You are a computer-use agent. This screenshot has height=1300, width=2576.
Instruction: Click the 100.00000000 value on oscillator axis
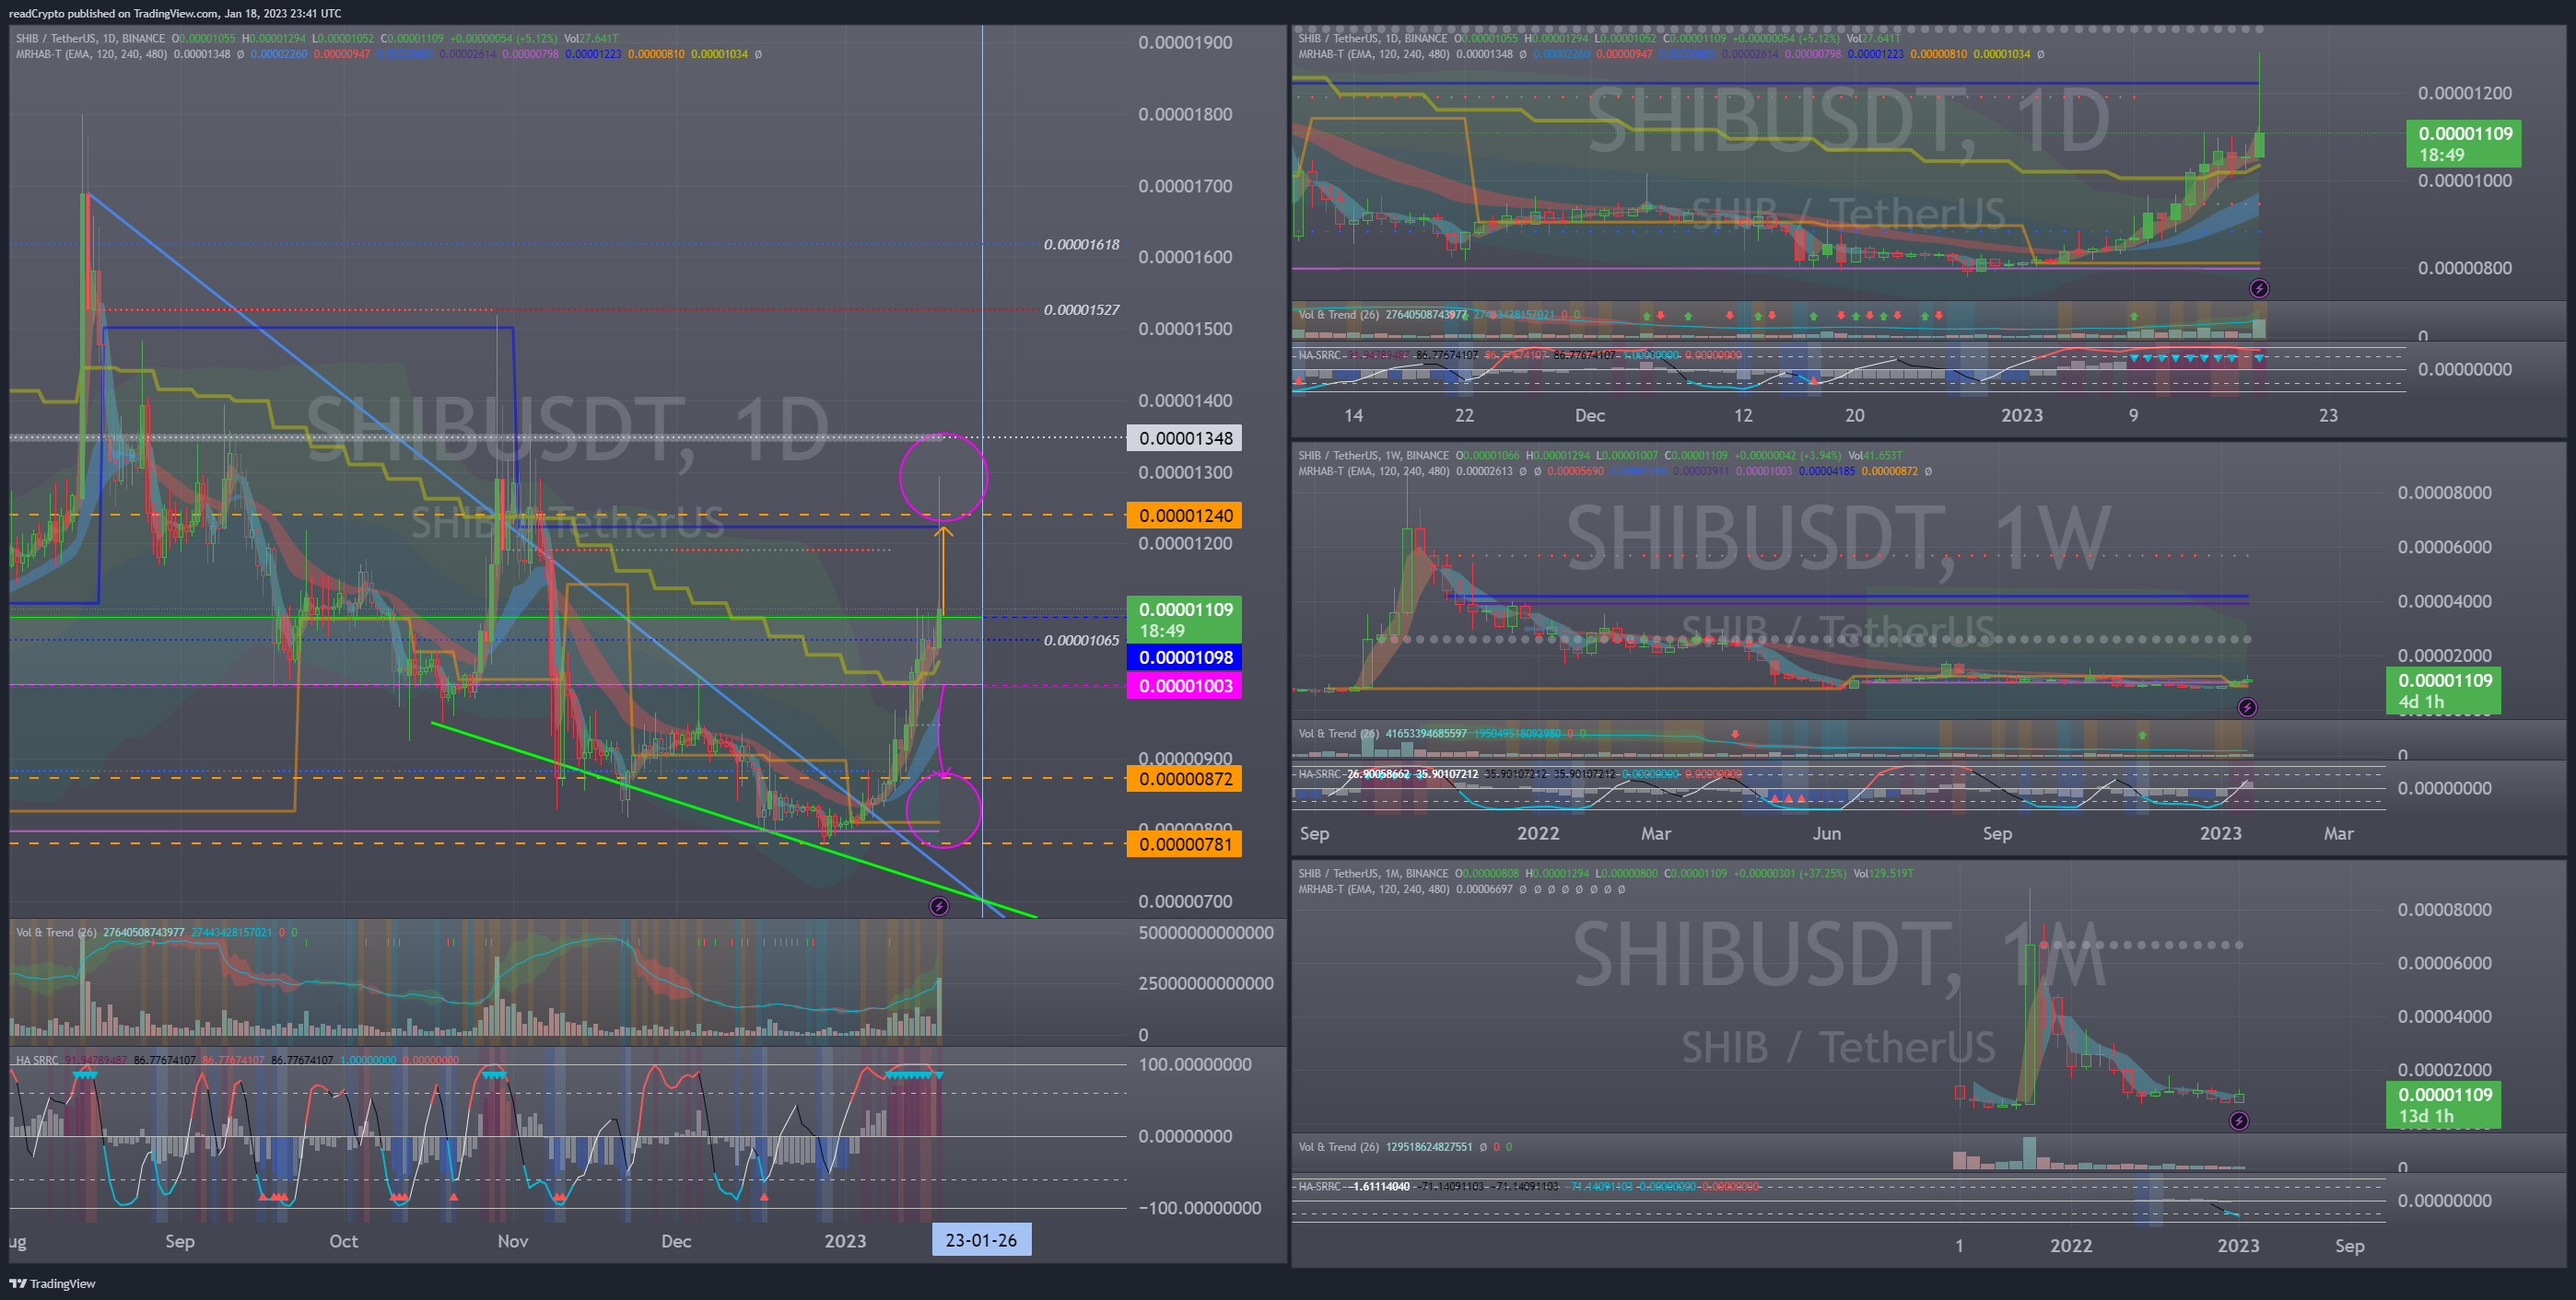(x=1195, y=1065)
